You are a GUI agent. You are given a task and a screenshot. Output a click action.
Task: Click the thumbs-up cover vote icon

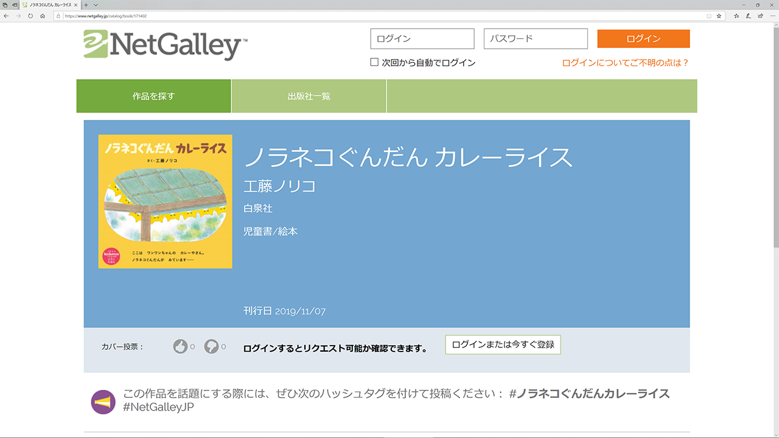[180, 347]
